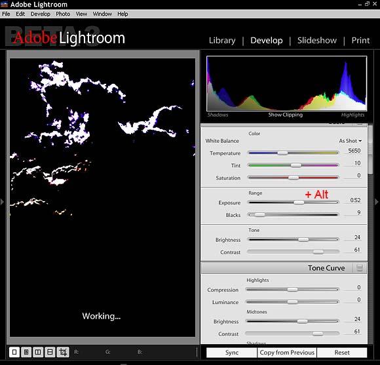Click the Exposure value 0.52
This screenshot has width=380, height=365.
click(x=355, y=200)
